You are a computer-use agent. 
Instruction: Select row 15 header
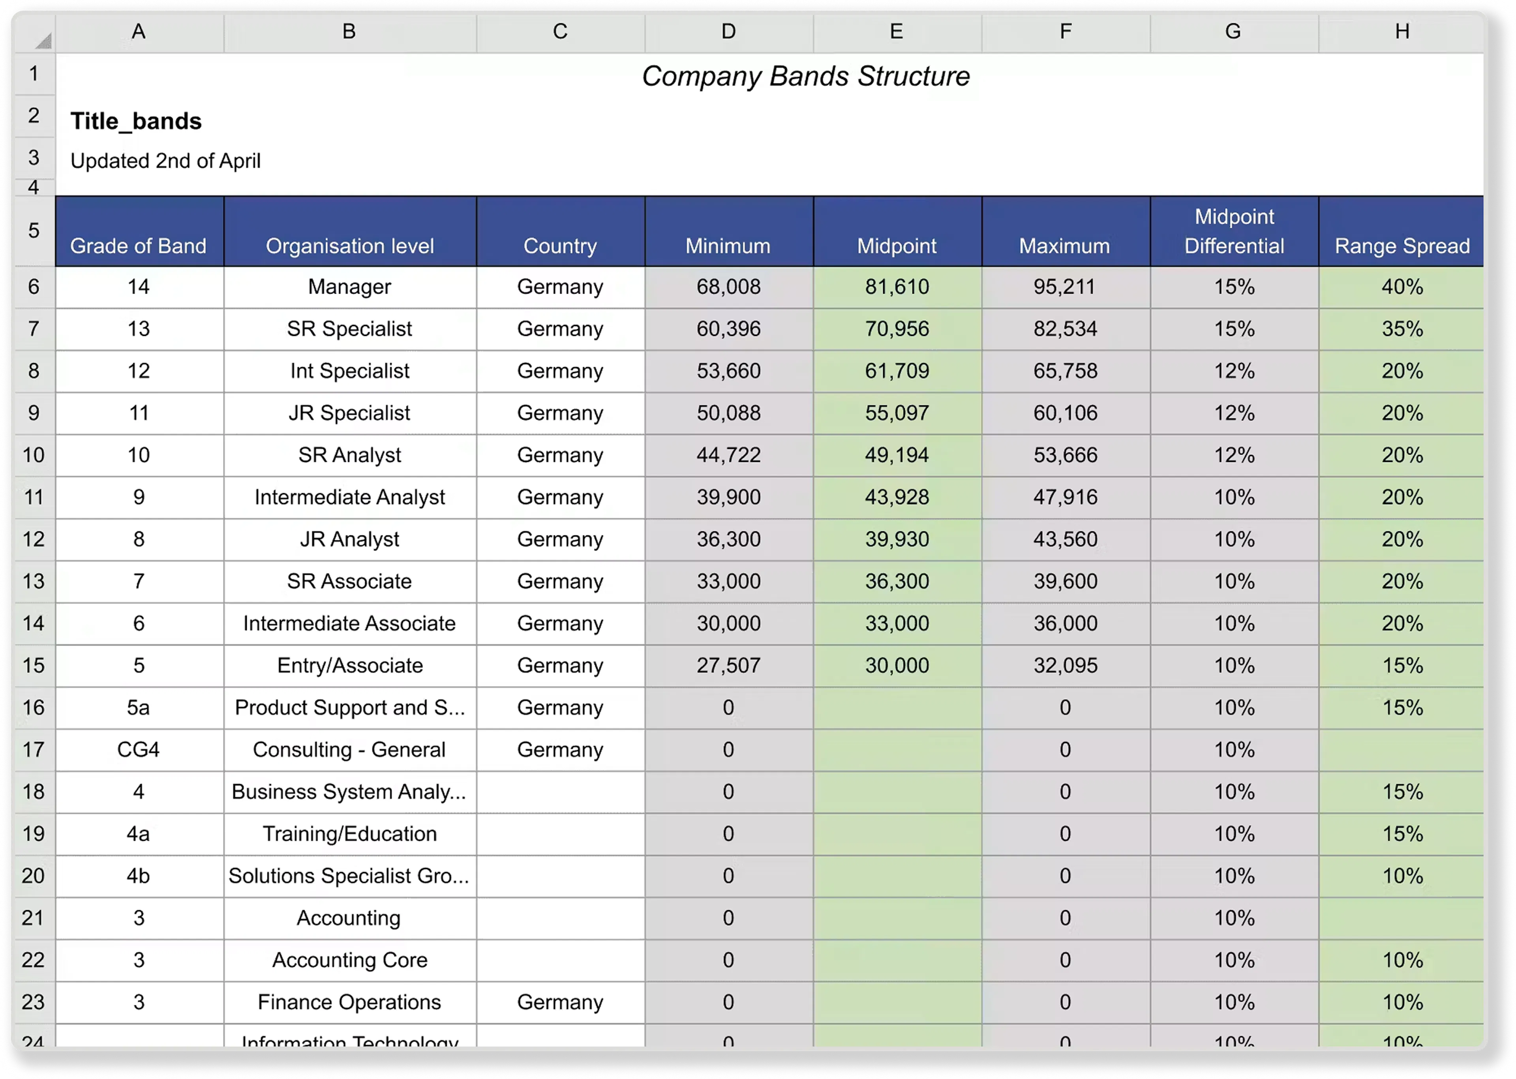click(x=34, y=665)
